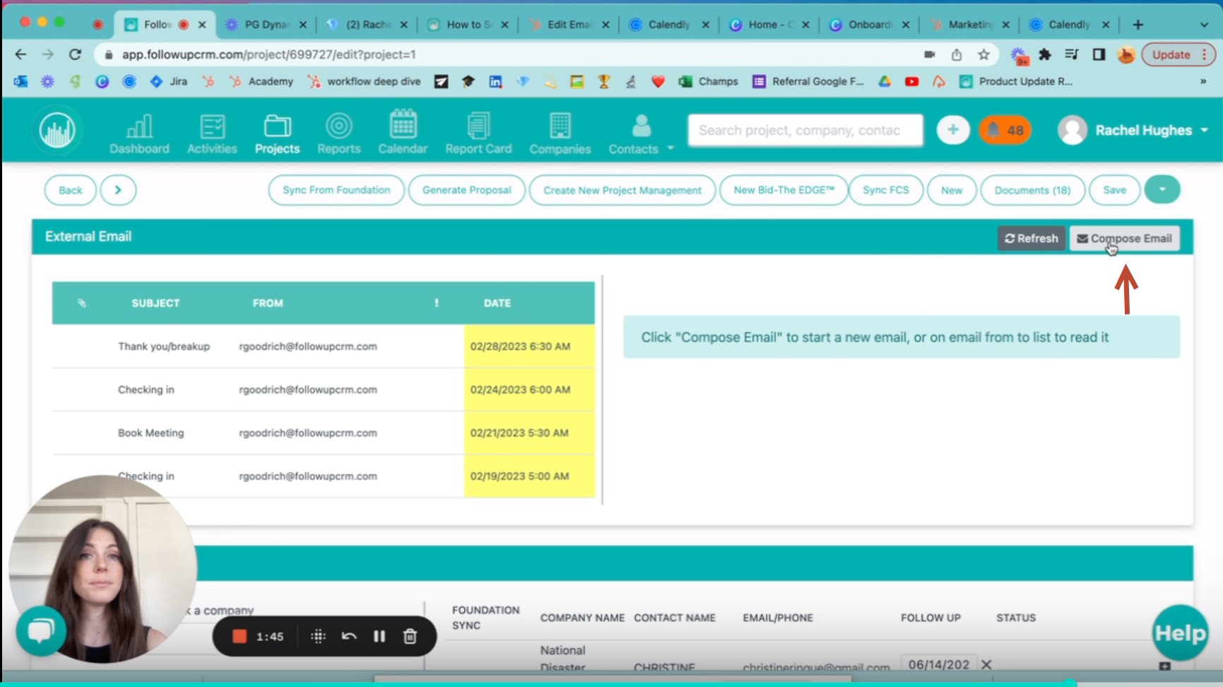Pause the screen recording
This screenshot has height=687, width=1223.
tap(379, 636)
